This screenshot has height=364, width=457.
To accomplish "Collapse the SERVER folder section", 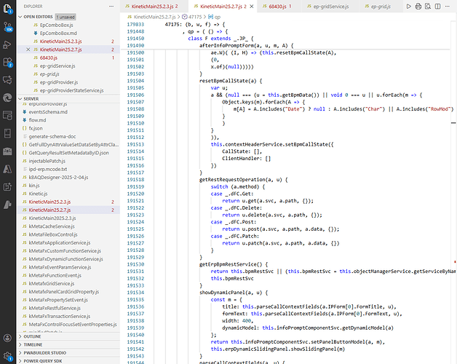I will click(x=20, y=98).
